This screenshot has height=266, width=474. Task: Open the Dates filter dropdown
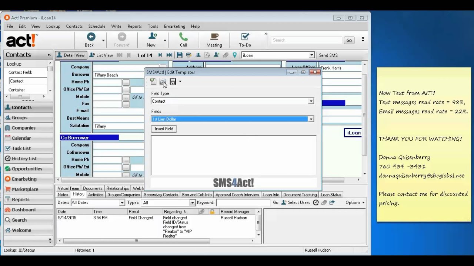(x=122, y=202)
